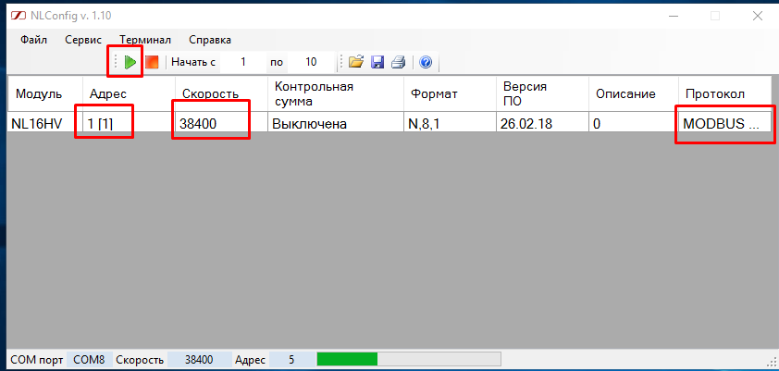Open the Файл menu
The height and width of the screenshot is (371, 779).
click(34, 40)
